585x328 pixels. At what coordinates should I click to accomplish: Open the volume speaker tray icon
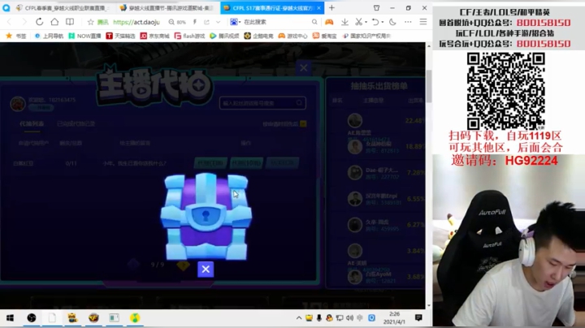(x=349, y=318)
